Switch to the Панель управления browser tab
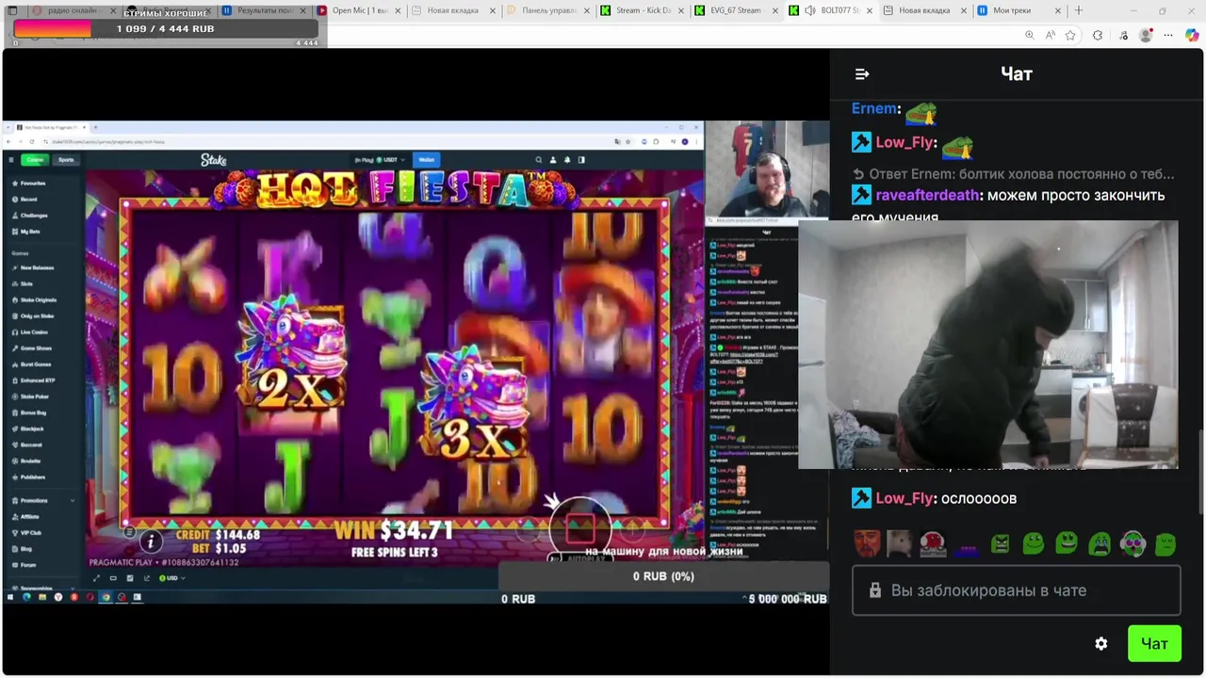This screenshot has height=678, width=1206. [549, 10]
